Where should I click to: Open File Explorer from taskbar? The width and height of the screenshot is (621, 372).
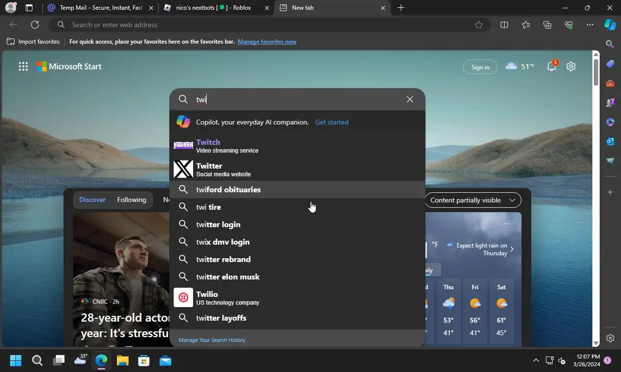point(122,360)
